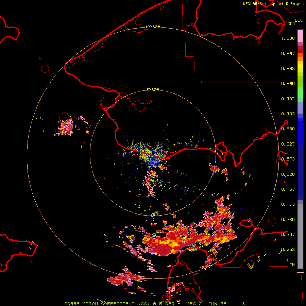Click the 0.680 color scale value
The height and width of the screenshot is (306, 306).
pos(288,129)
